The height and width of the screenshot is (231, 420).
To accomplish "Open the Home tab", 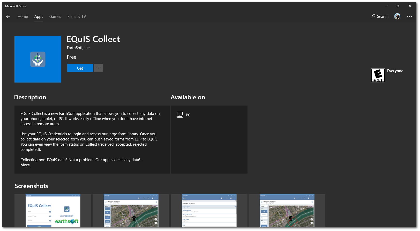I will [23, 16].
